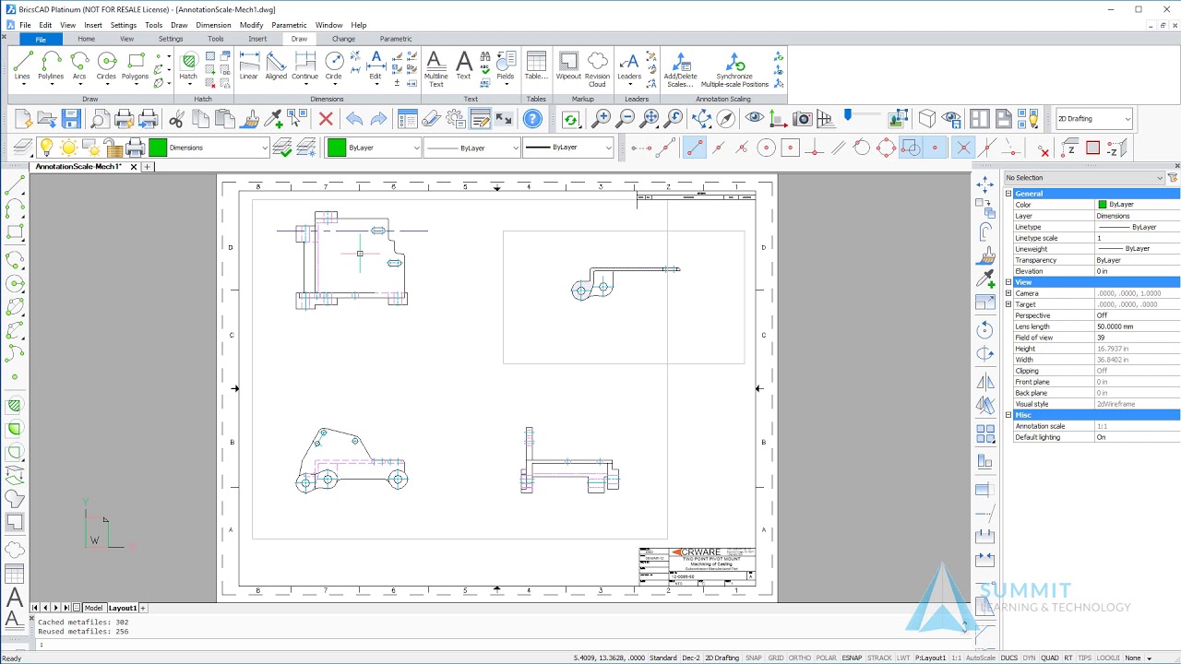Click the Redo arrow icon
The height and width of the screenshot is (664, 1181).
(378, 119)
